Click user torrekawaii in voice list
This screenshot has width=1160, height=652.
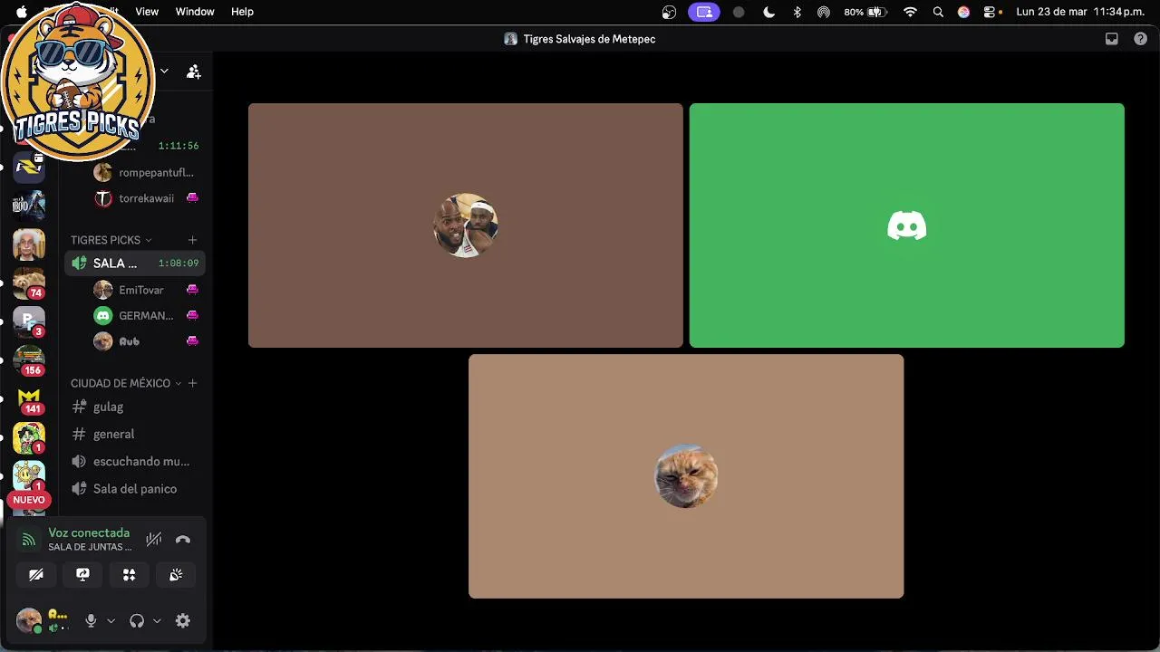click(147, 198)
